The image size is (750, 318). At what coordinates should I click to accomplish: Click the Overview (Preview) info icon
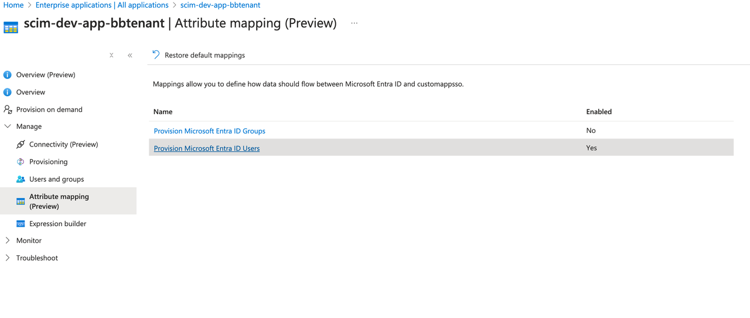click(8, 75)
